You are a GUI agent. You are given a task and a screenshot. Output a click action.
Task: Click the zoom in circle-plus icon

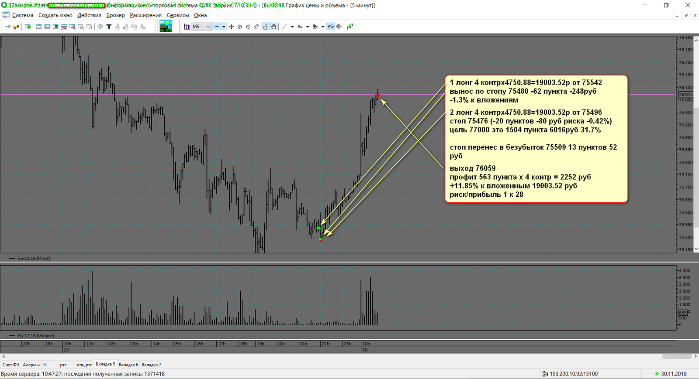coord(240,27)
